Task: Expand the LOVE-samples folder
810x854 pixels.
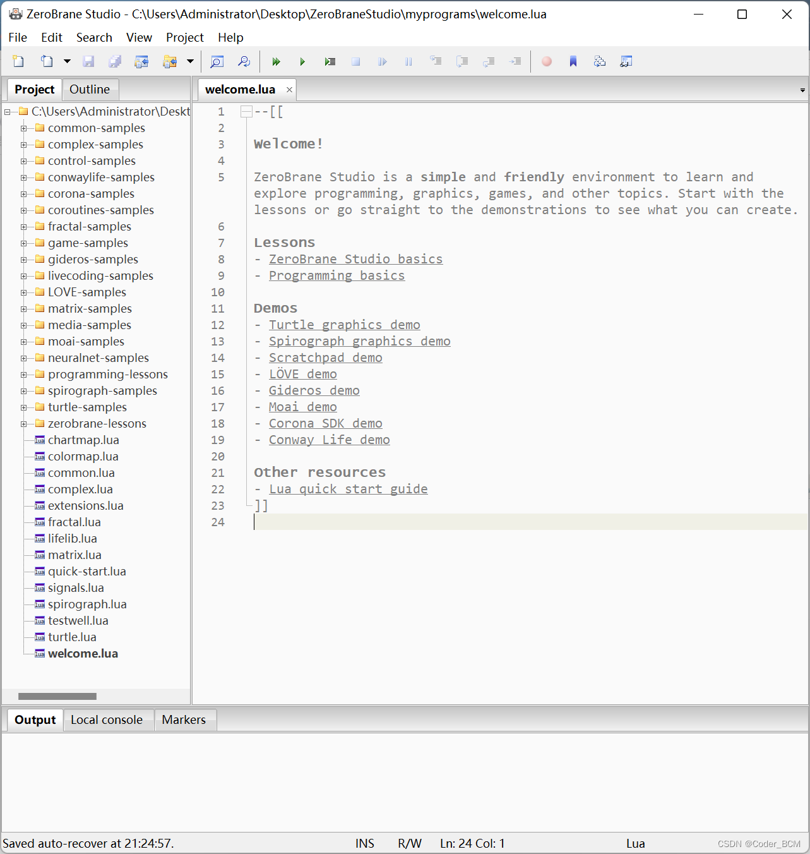Action: click(x=24, y=292)
